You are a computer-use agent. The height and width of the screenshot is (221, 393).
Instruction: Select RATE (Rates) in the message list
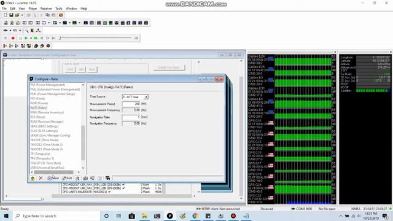[39, 108]
